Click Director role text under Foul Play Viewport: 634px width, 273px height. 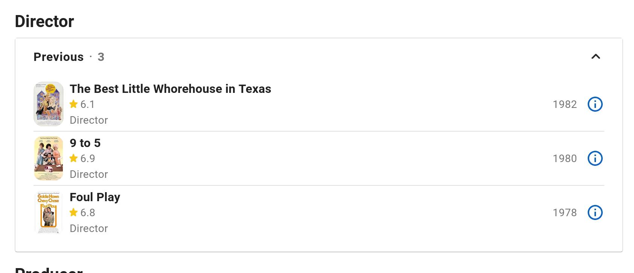[89, 228]
